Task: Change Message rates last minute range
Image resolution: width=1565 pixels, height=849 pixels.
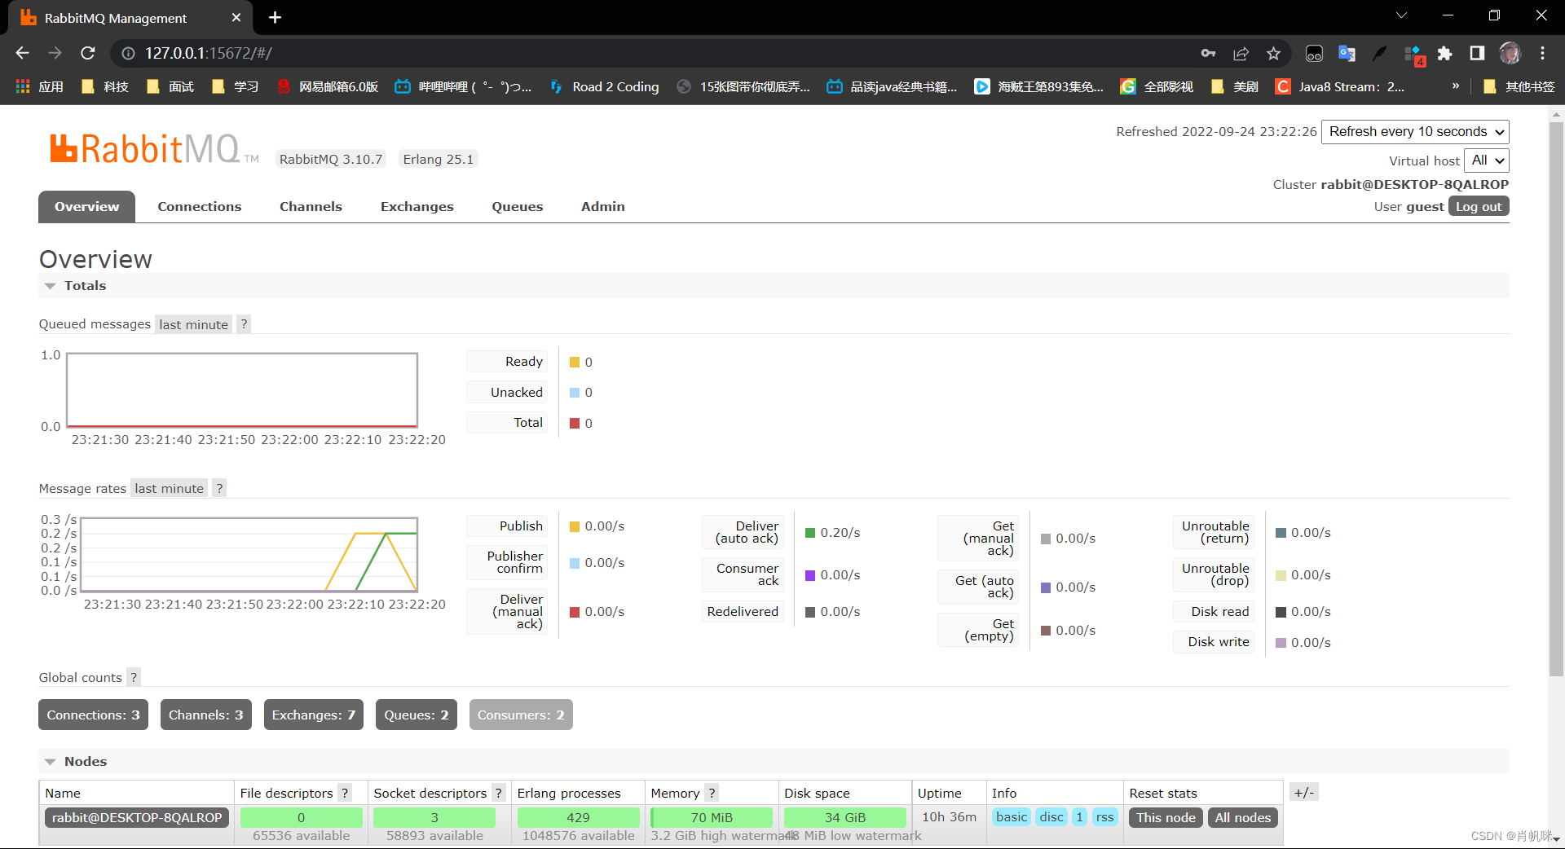Action: [x=169, y=488]
